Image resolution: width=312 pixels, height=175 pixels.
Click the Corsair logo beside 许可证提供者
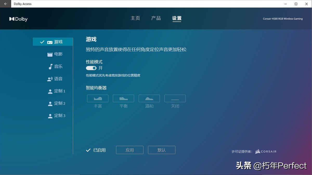[265, 151]
